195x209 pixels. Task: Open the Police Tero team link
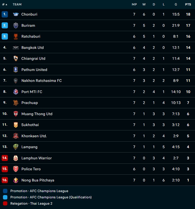pos(31,169)
